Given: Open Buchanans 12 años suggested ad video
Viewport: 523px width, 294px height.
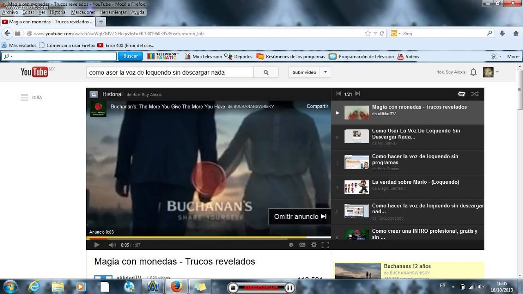Looking at the screenshot, I should [409, 271].
